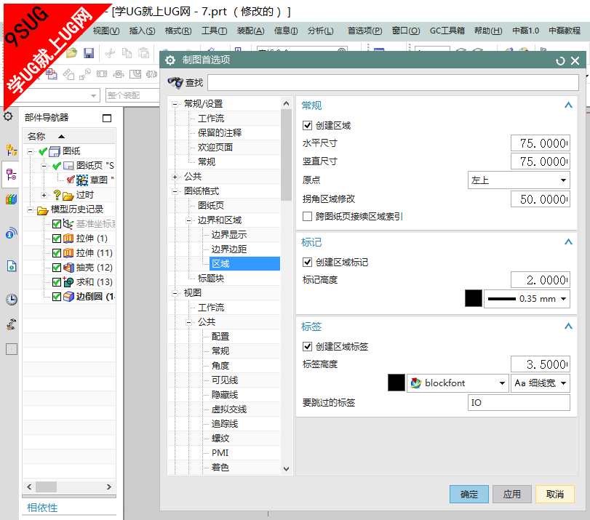The width and height of the screenshot is (590, 520).
Task: Toggle the 创建区域标签 checkbox
Action: [x=308, y=346]
